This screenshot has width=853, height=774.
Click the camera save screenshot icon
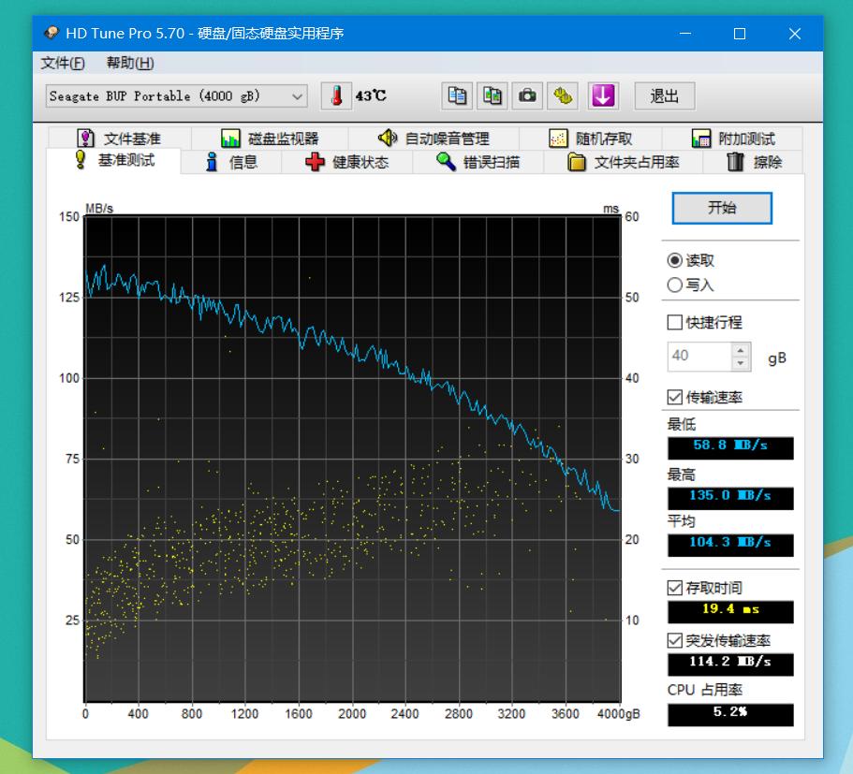click(528, 95)
